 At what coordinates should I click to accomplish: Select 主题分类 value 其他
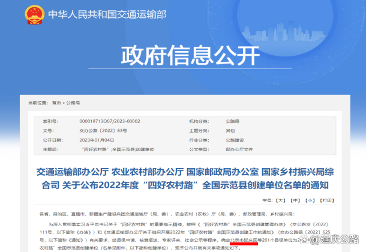coord(230,131)
